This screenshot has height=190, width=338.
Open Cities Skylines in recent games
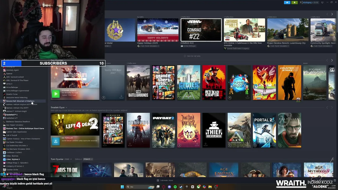click(x=189, y=83)
